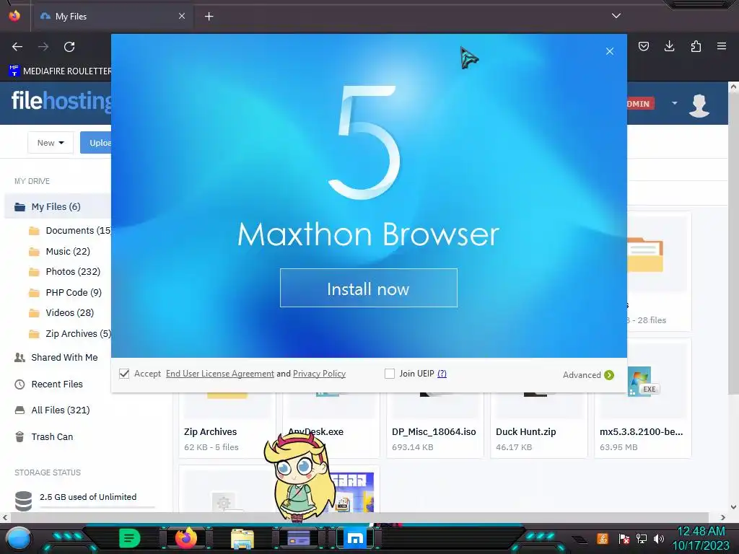Open the purple card app on taskbar
The width and height of the screenshot is (739, 554).
[x=298, y=538]
